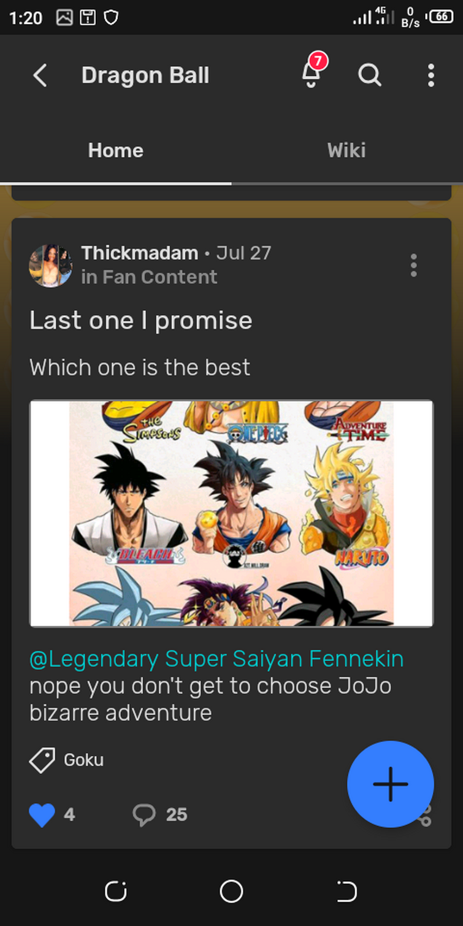Switch to the Wiki tab
This screenshot has height=926, width=463.
tap(346, 150)
